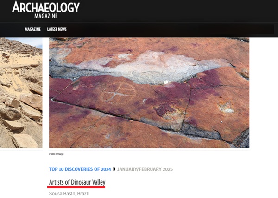Click the dinosaur footprint on the right rock
Viewport: 278px width, 198px height.
coord(226,107)
